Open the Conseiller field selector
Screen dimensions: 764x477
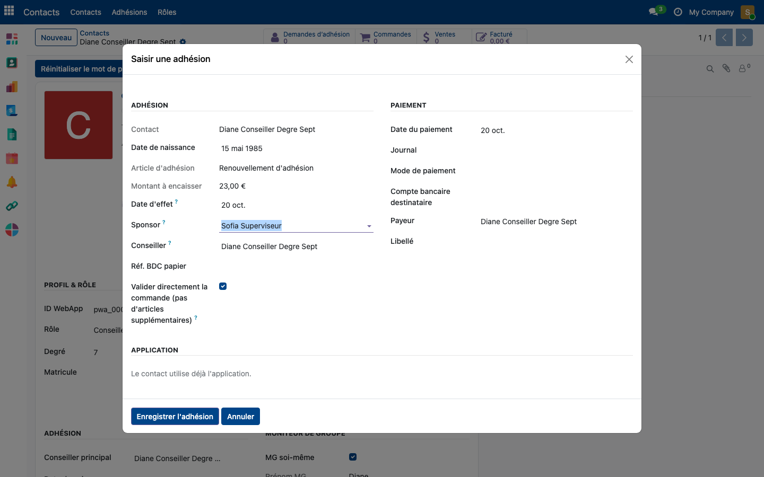pyautogui.click(x=296, y=246)
